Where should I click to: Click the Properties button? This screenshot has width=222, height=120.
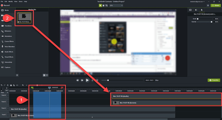(213, 80)
